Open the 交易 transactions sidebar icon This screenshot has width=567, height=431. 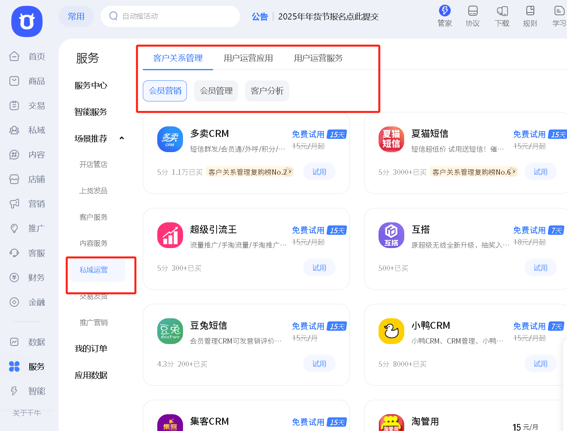coord(14,106)
